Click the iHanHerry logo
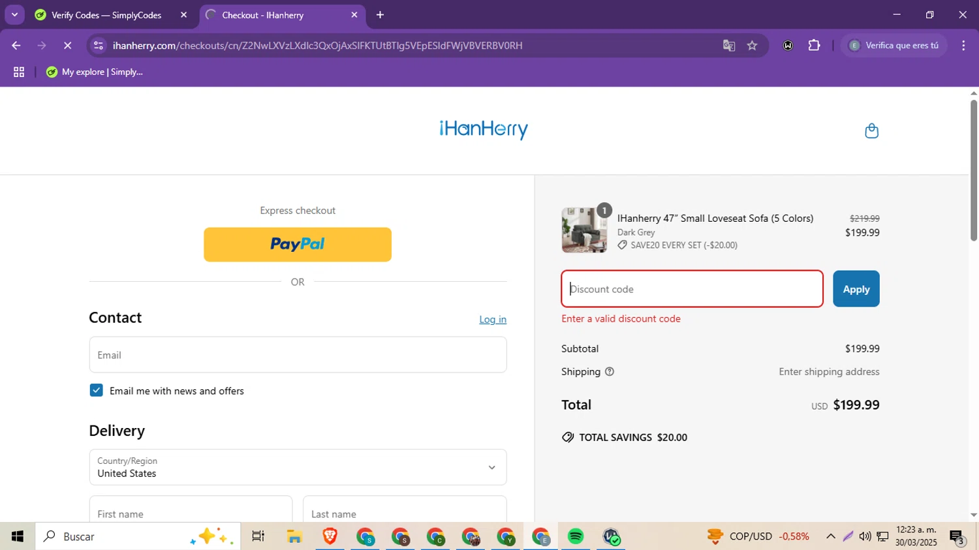Screen dimensions: 979x550 [484, 129]
